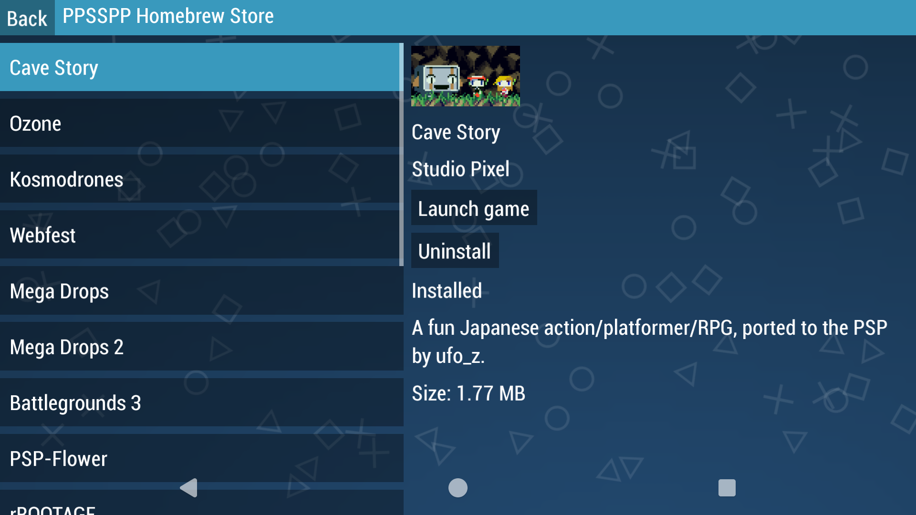
Task: Open Kosmodrones entry
Action: (200, 179)
